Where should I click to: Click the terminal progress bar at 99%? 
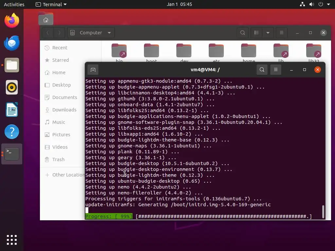pos(199,216)
